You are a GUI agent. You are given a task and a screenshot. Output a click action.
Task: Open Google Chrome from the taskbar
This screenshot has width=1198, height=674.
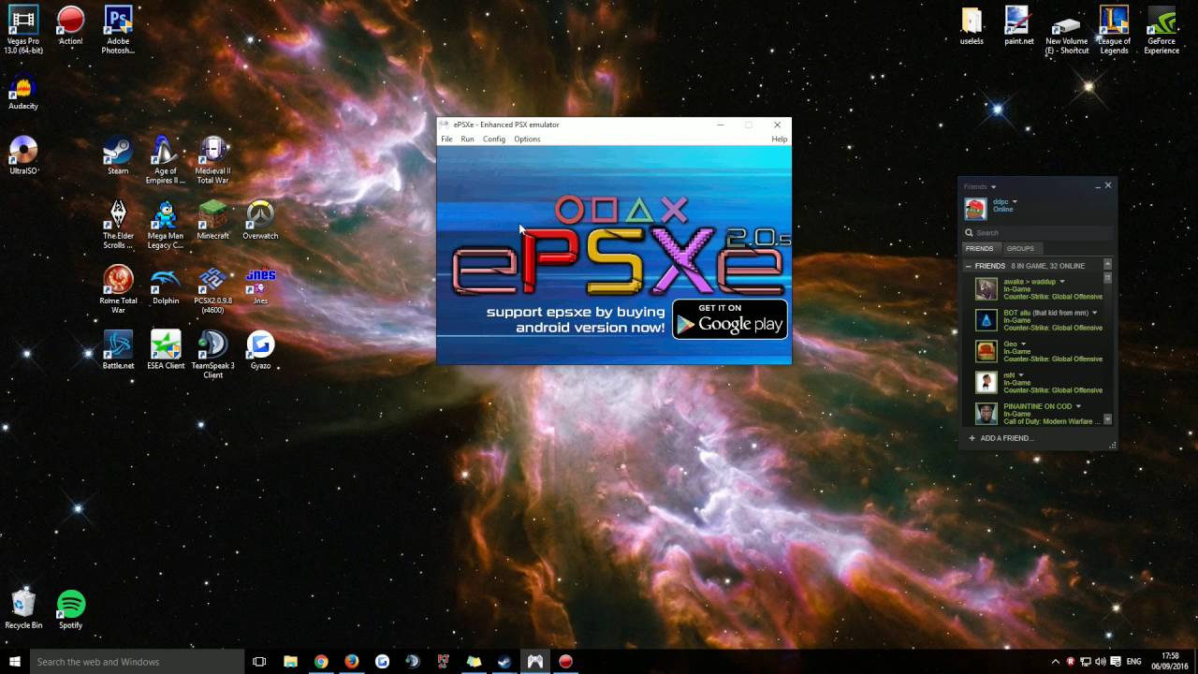pyautogui.click(x=321, y=662)
